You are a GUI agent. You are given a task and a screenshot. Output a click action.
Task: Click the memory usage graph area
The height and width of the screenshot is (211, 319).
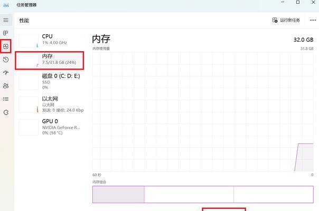coord(203,111)
